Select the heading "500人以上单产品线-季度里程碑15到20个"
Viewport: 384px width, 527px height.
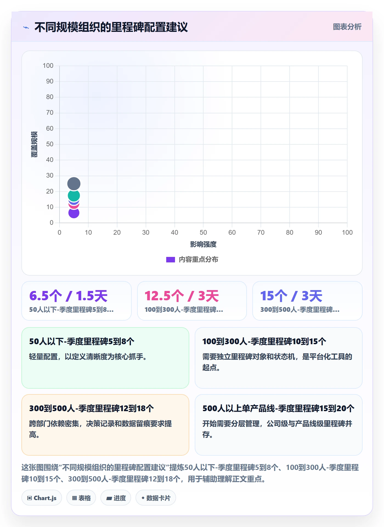tap(278, 408)
